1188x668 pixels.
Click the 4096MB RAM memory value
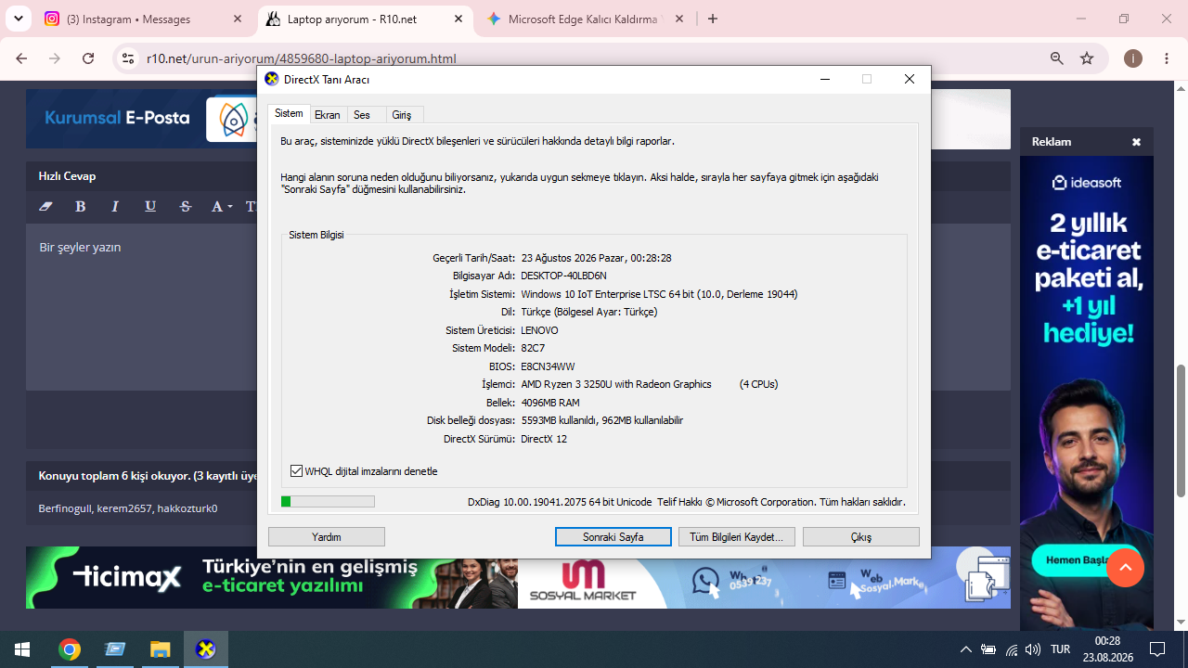click(x=550, y=403)
